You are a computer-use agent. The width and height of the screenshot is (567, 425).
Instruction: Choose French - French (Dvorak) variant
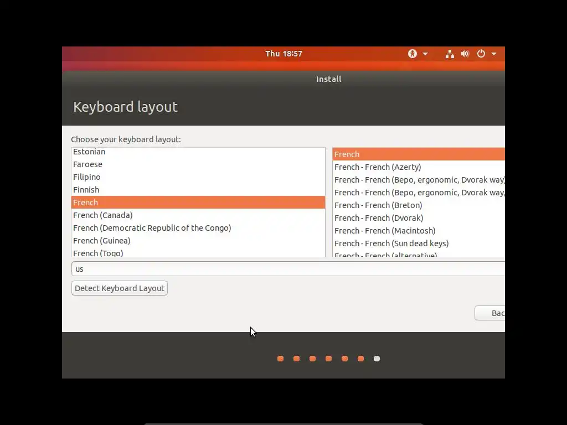419,218
